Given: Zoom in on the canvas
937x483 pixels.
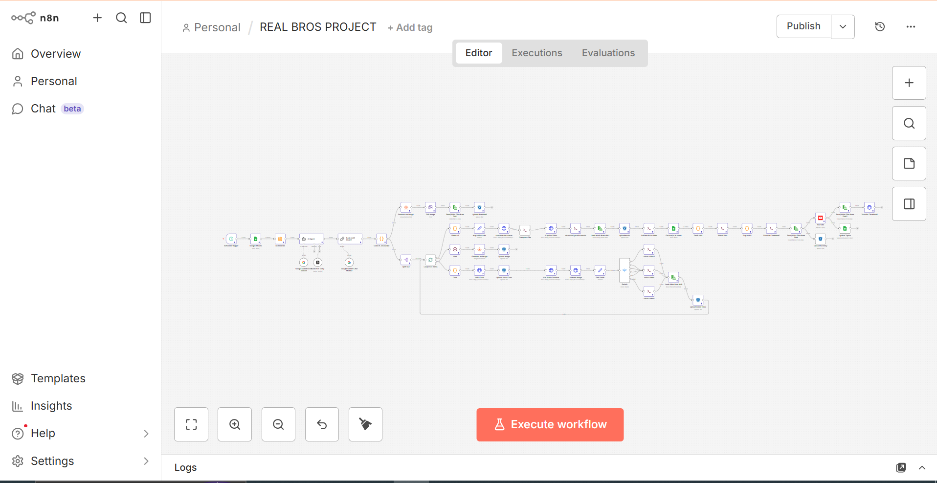Looking at the screenshot, I should (x=234, y=424).
